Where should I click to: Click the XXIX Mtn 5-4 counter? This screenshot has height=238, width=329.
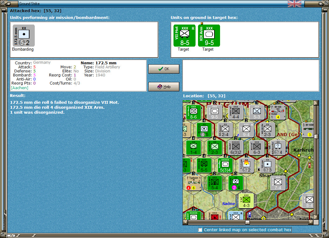click(x=214, y=183)
